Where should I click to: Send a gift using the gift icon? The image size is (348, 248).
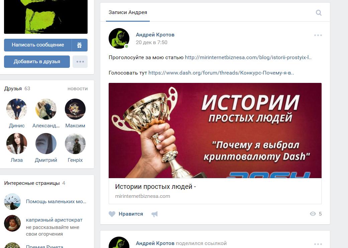[80, 45]
